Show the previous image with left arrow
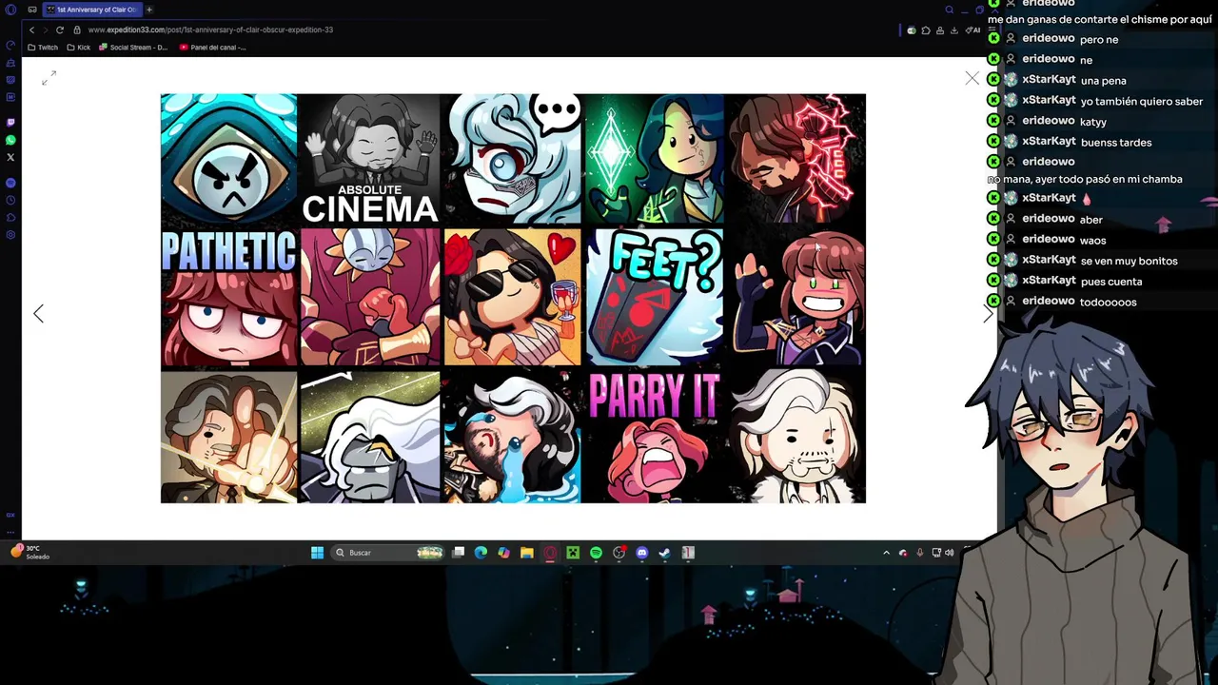This screenshot has height=685, width=1218. click(38, 313)
